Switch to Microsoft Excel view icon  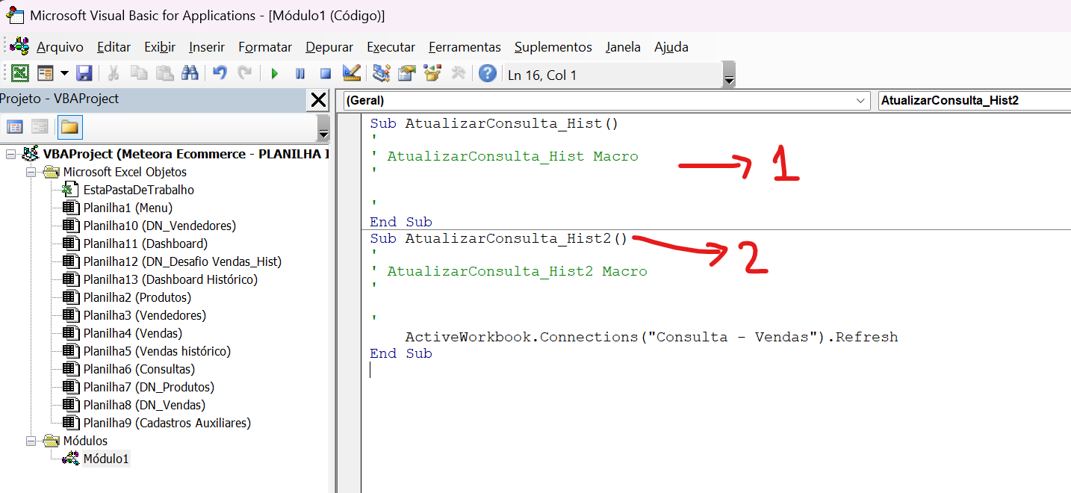pyautogui.click(x=20, y=74)
